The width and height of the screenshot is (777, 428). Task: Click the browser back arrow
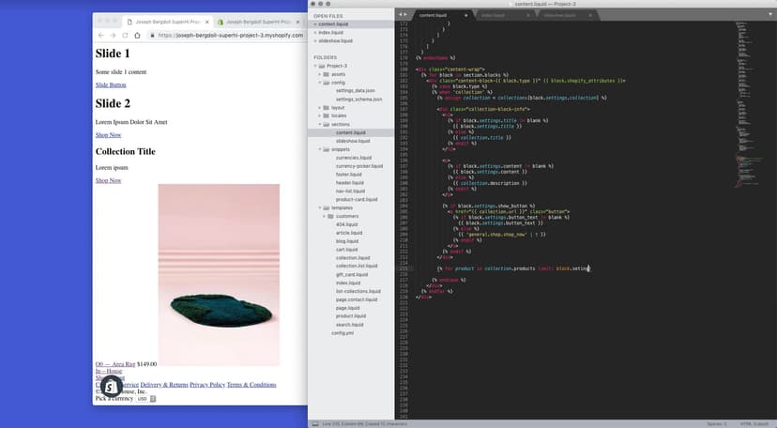coord(101,36)
